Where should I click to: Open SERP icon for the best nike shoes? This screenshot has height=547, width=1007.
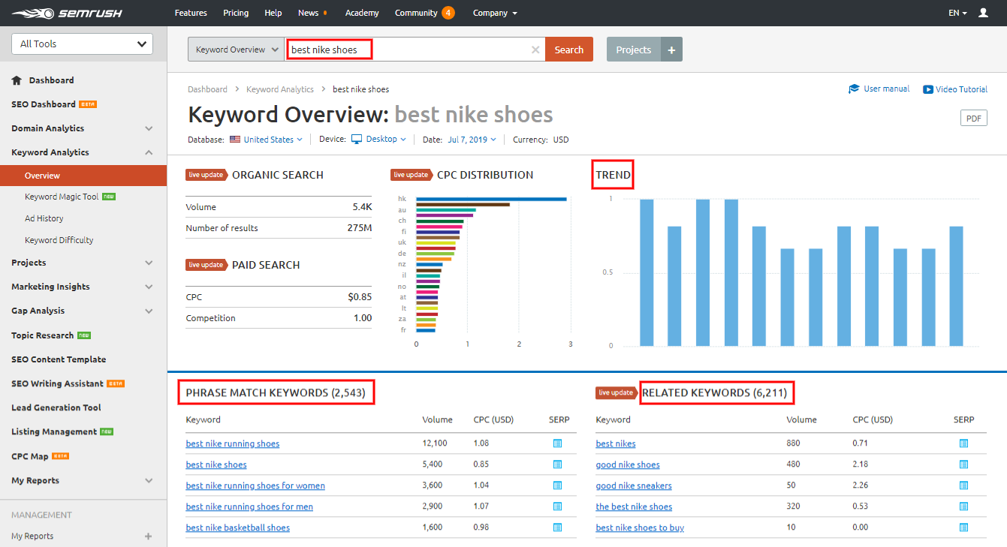963,506
